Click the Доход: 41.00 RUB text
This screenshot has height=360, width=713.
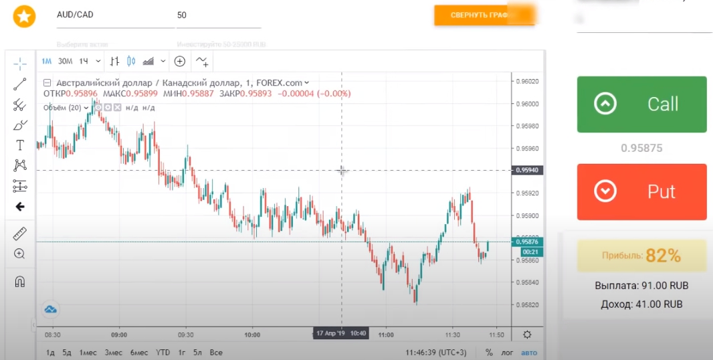[641, 304]
